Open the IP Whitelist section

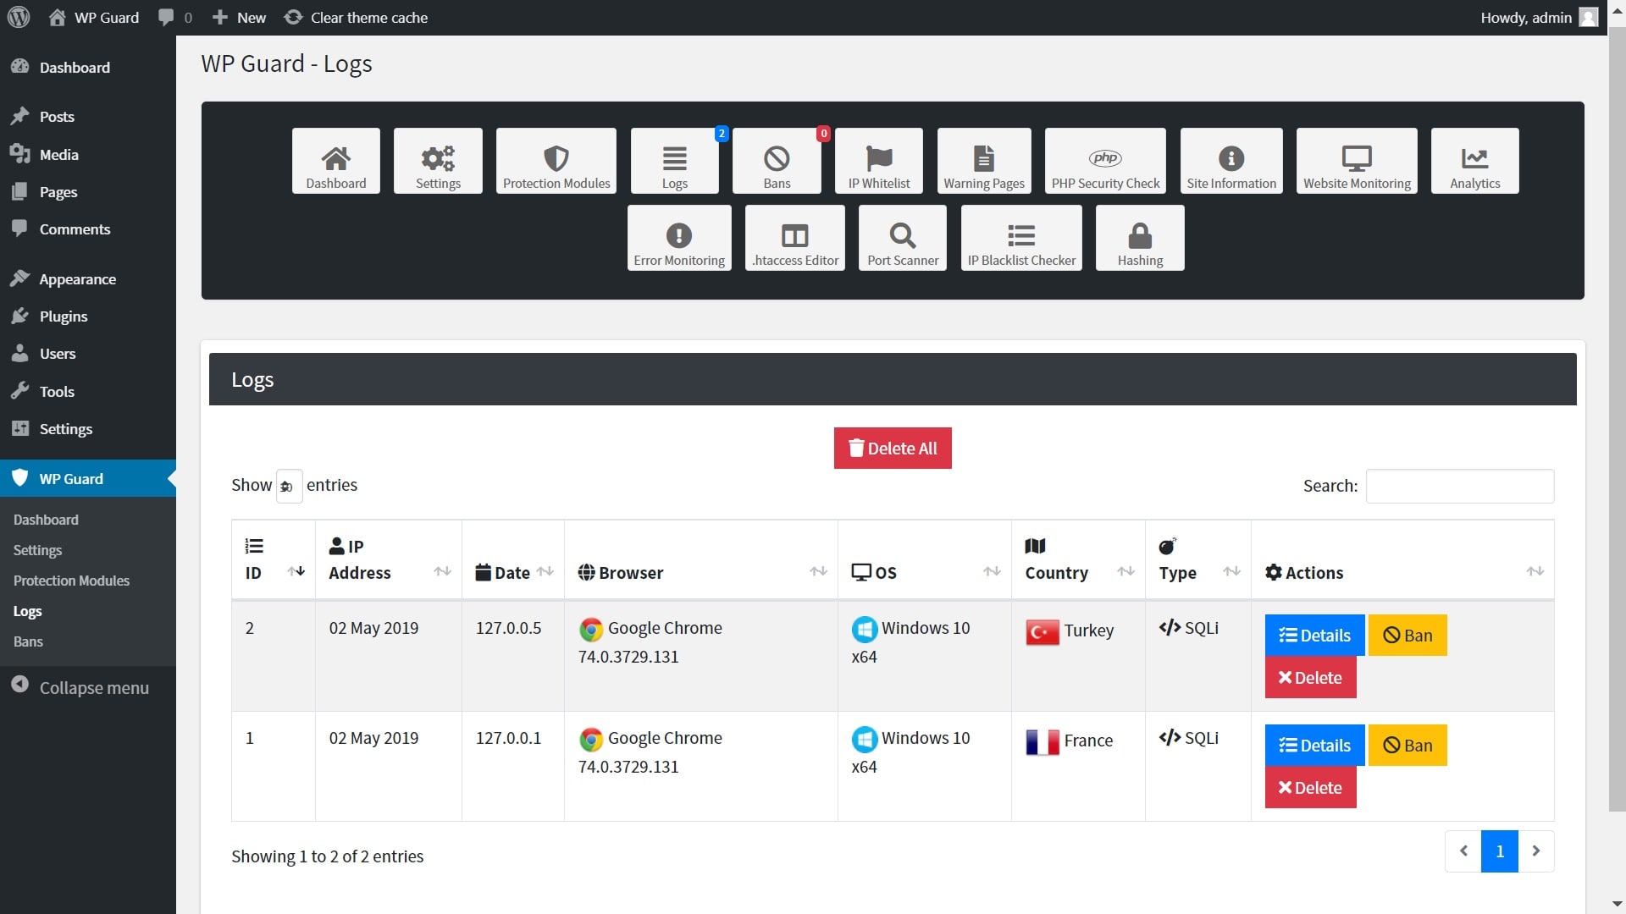click(x=878, y=160)
